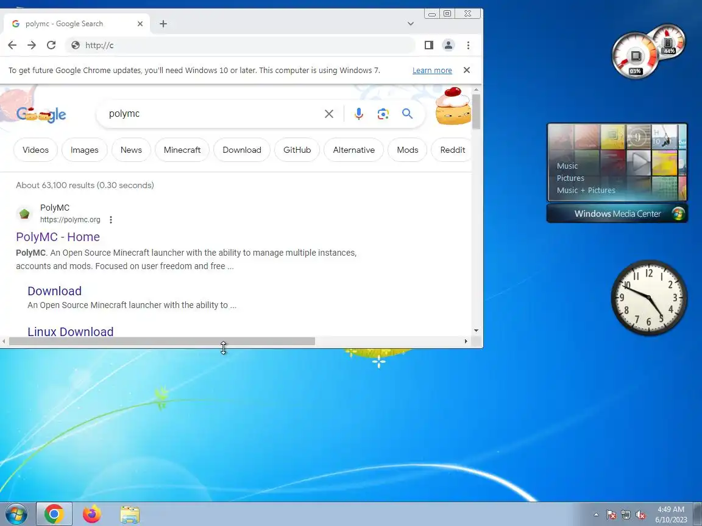Launch Windows Media Center from gadget bar
702x526 pixels.
point(617,214)
